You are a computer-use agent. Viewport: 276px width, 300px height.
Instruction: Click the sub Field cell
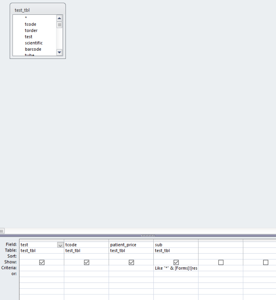176,245
